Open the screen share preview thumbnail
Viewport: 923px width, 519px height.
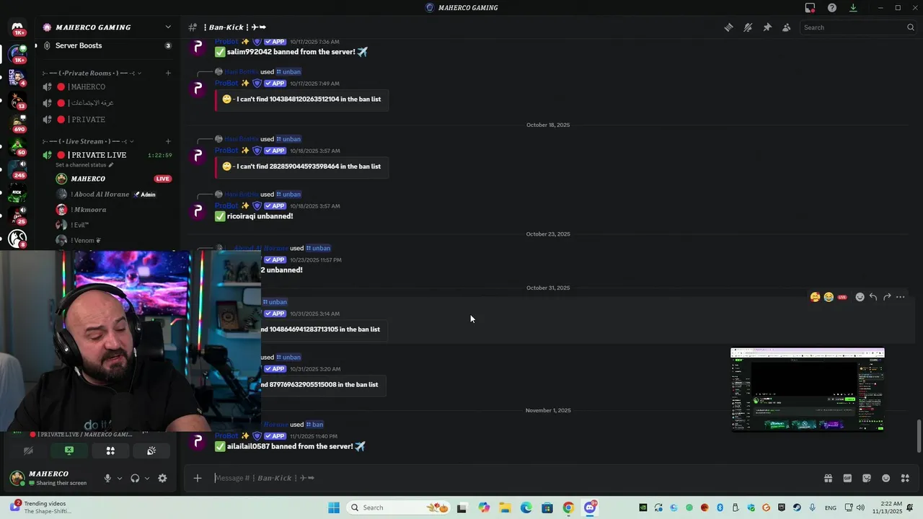(x=808, y=389)
